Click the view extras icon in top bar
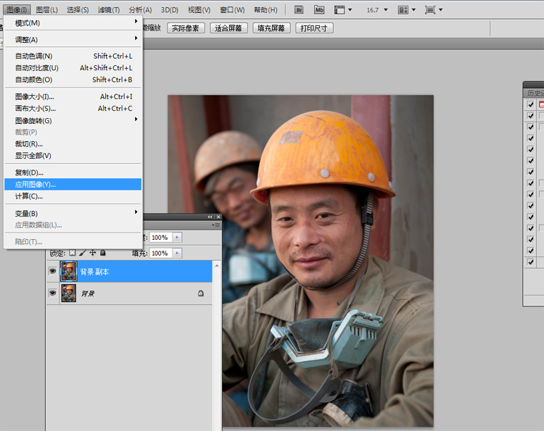The image size is (544, 431). coord(339,9)
